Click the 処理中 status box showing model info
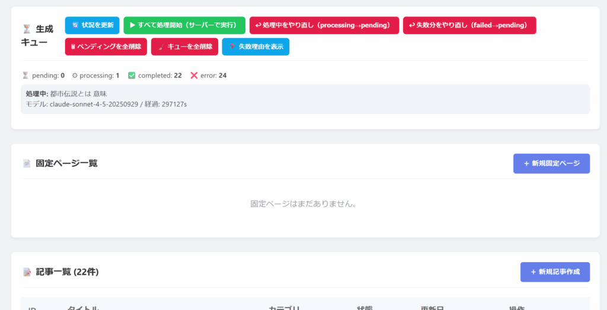The width and height of the screenshot is (607, 310). [x=305, y=99]
